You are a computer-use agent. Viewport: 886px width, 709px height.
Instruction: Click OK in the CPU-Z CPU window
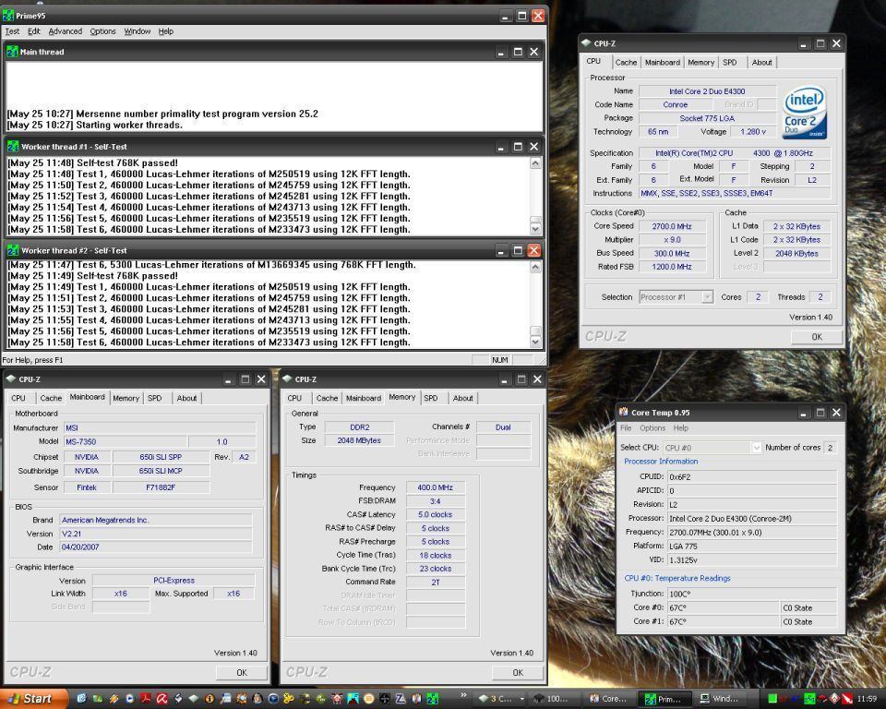point(817,336)
